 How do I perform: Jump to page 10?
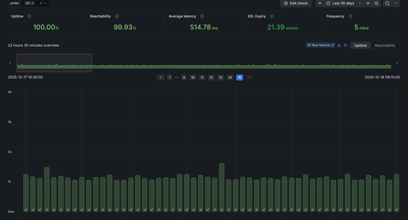coord(193,78)
